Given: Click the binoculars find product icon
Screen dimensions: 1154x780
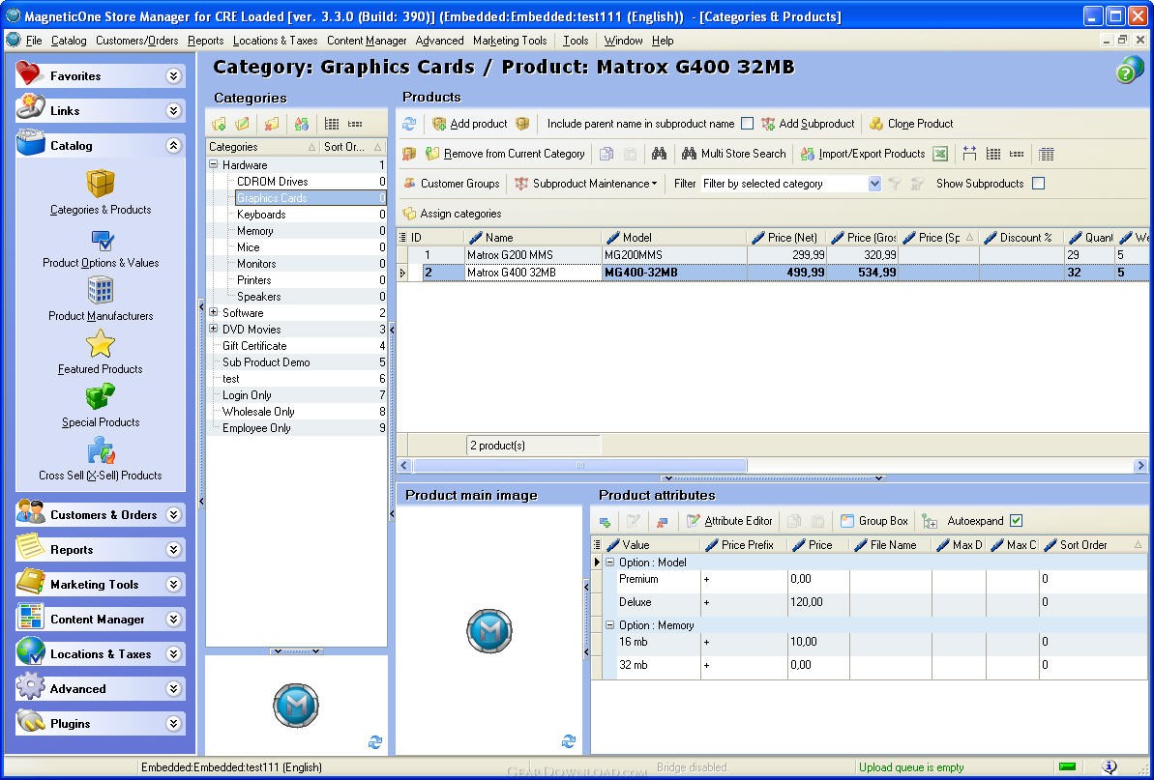Looking at the screenshot, I should pyautogui.click(x=659, y=154).
